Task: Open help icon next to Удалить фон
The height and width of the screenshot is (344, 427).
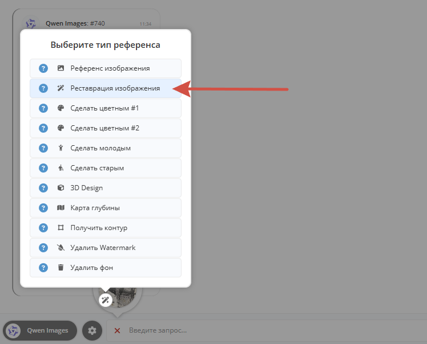Action: (43, 268)
